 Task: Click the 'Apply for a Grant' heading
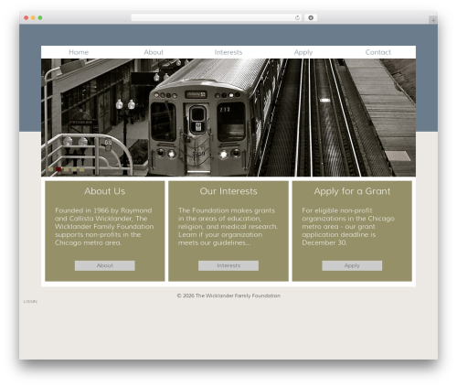(352, 191)
